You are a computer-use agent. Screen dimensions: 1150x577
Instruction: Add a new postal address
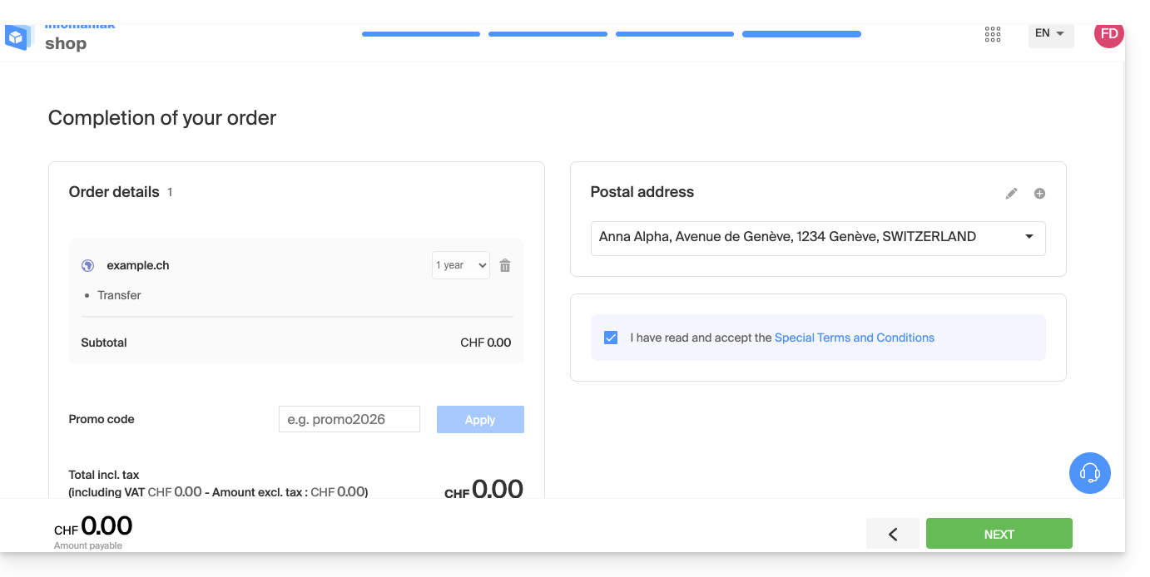click(1039, 194)
